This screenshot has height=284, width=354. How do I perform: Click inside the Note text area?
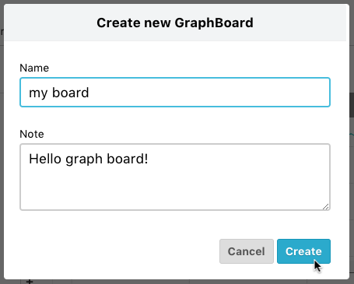175,177
